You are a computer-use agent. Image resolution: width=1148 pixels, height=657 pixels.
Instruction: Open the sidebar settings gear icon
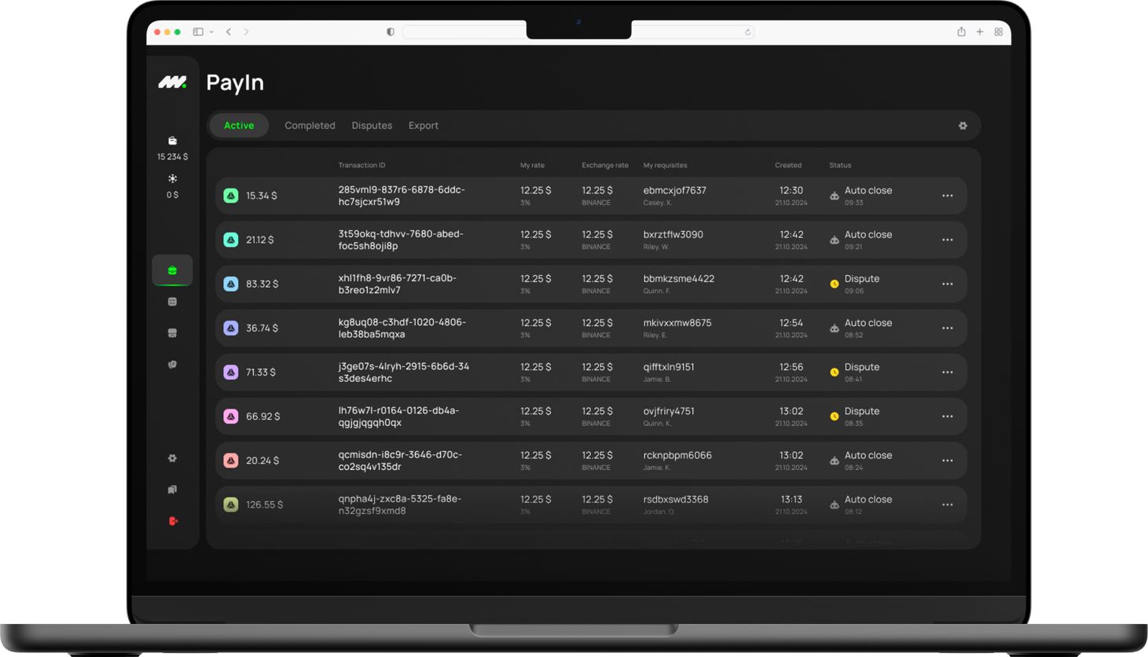coord(172,458)
